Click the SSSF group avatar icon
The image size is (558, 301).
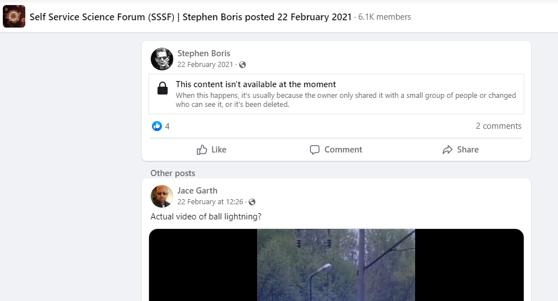(x=14, y=16)
